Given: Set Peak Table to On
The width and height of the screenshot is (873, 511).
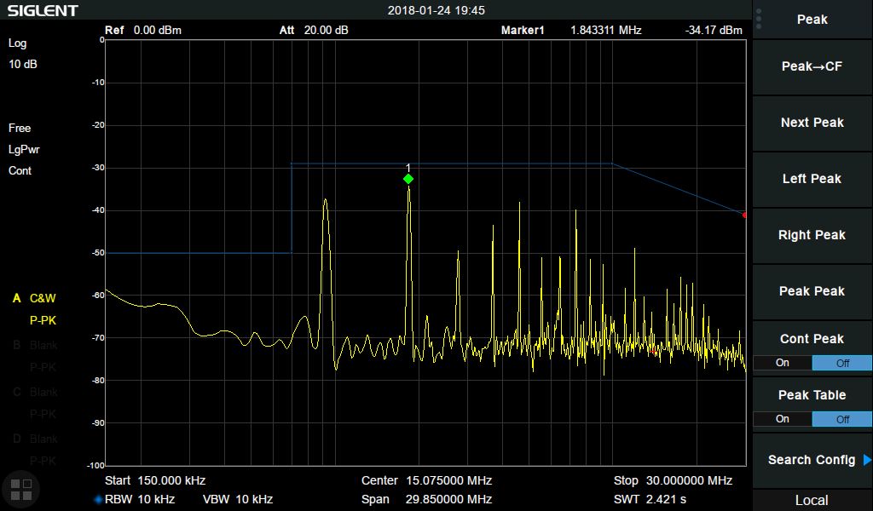Looking at the screenshot, I should click(x=782, y=419).
